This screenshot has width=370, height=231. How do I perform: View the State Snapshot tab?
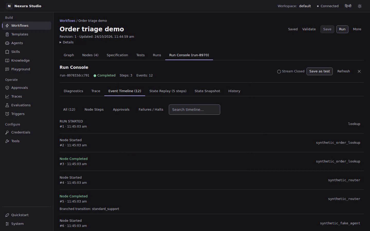pos(207,91)
